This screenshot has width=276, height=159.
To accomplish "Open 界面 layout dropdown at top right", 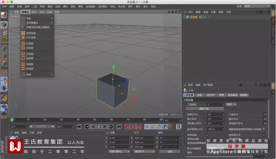I will 257,6.
